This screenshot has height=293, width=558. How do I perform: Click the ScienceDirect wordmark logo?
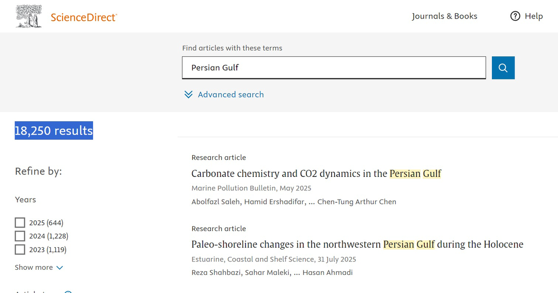pyautogui.click(x=84, y=17)
